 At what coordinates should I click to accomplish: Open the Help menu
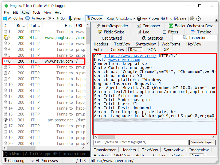58,12
